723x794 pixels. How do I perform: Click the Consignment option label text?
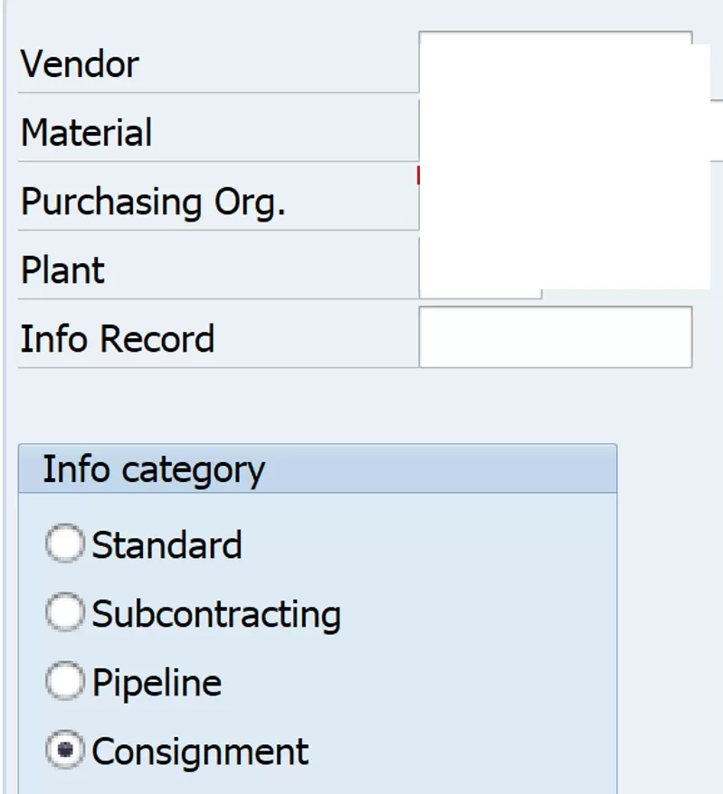(200, 752)
